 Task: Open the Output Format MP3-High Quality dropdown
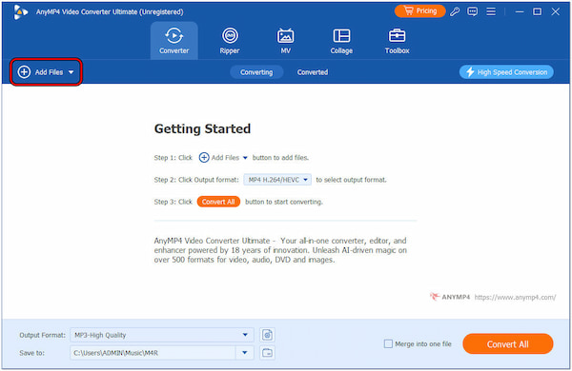[162, 335]
